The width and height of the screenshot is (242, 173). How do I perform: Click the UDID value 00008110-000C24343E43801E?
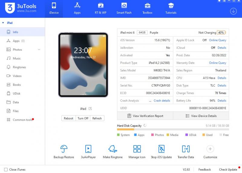click(x=208, y=108)
